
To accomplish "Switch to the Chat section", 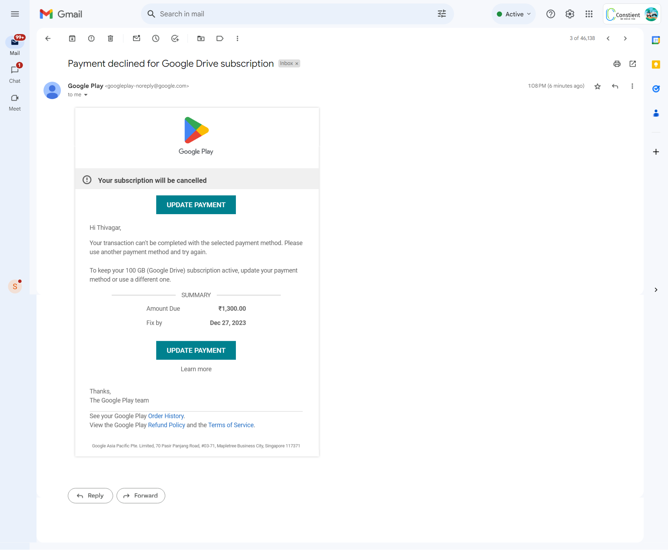I will 15,74.
